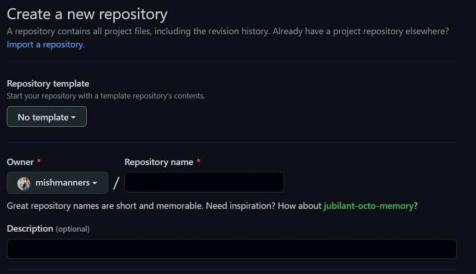Screen dimensions: 476x274
Task: Open the No template dropdown
Action: 46,117
